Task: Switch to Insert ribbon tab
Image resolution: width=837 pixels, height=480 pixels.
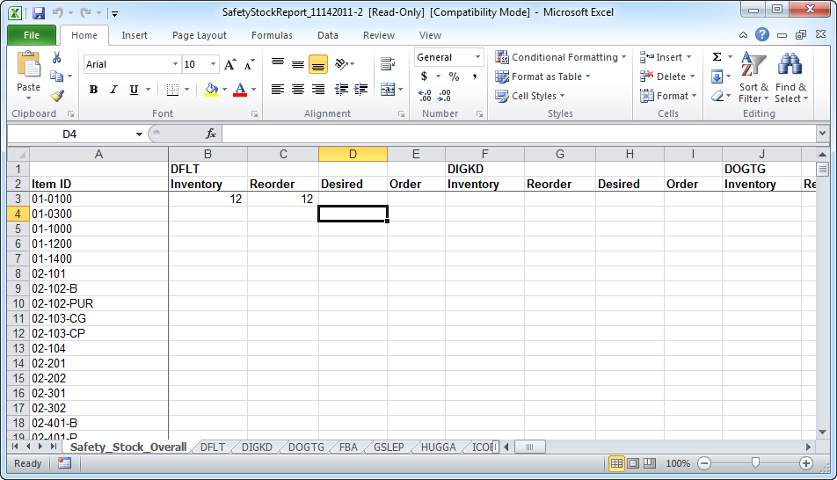Action: [x=135, y=35]
